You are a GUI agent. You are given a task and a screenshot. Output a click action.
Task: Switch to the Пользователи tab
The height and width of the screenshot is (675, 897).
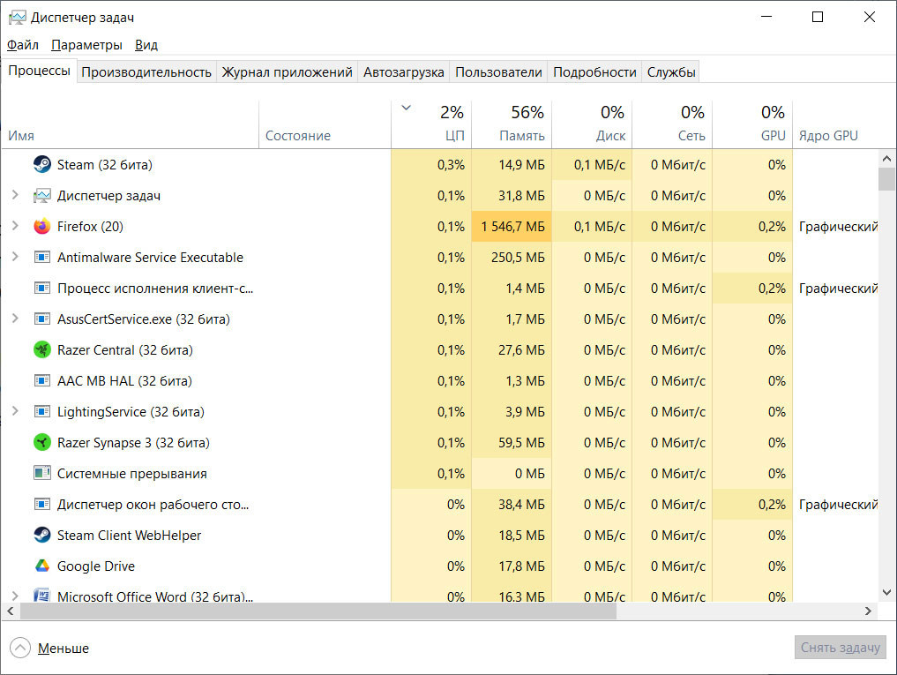(x=499, y=72)
